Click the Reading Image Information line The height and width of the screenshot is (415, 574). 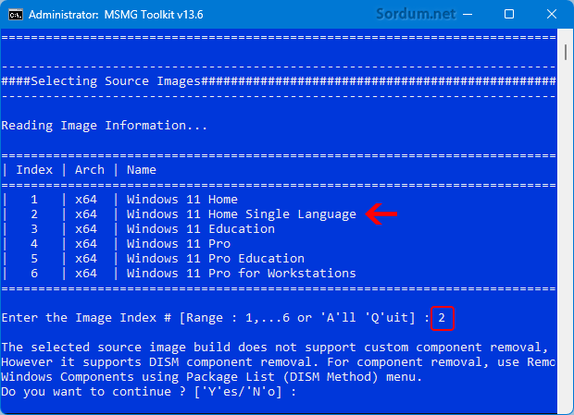coord(105,126)
